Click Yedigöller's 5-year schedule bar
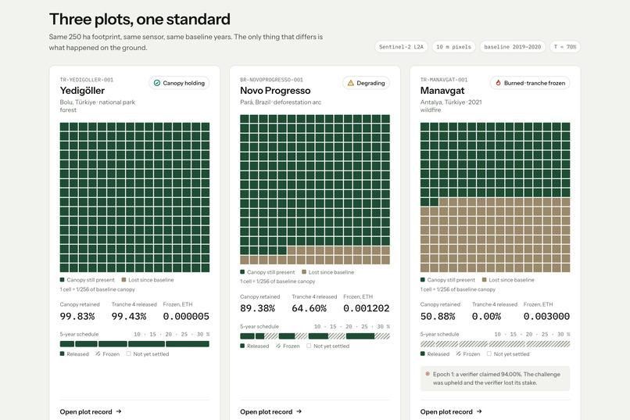 [x=134, y=344]
